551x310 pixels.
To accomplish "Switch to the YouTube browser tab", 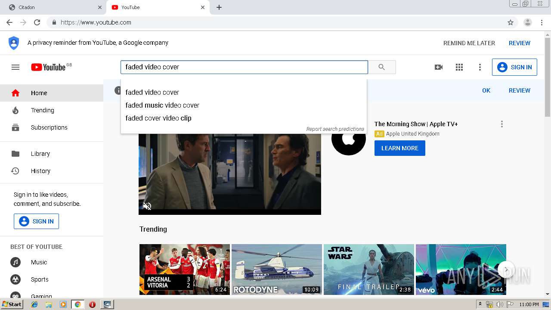I will click(x=157, y=7).
